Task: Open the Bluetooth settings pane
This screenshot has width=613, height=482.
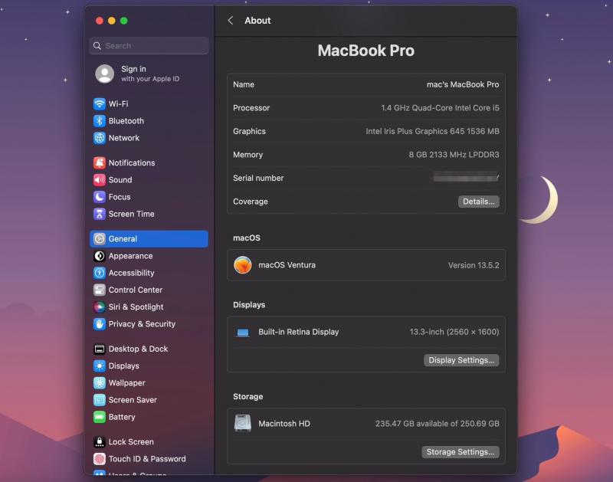Action: tap(149, 121)
